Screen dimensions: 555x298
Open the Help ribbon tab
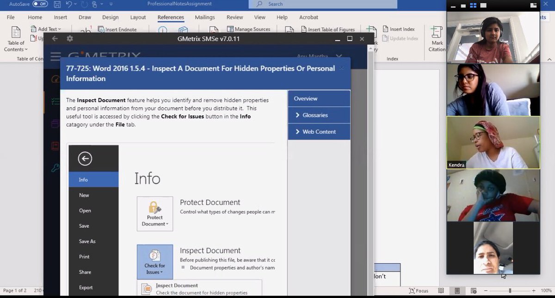click(x=282, y=18)
